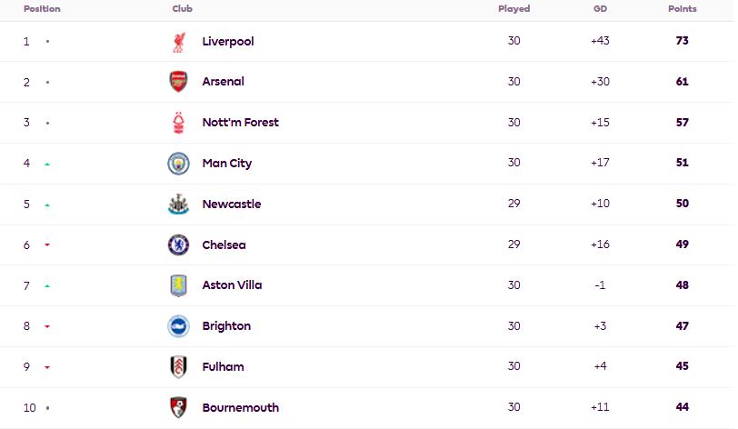Click the GD column header

(600, 9)
